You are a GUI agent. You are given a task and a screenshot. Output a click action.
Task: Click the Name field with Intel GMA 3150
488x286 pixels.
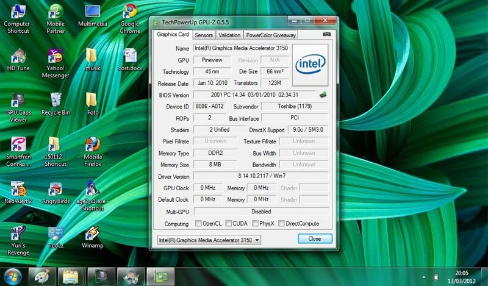click(241, 48)
